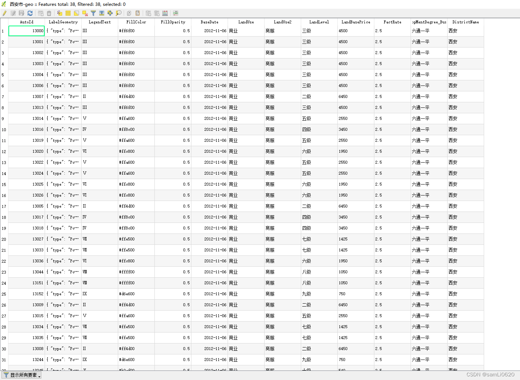Move selected rows to the top
Screen dimensions: 520x380
pyautogui.click(x=102, y=13)
